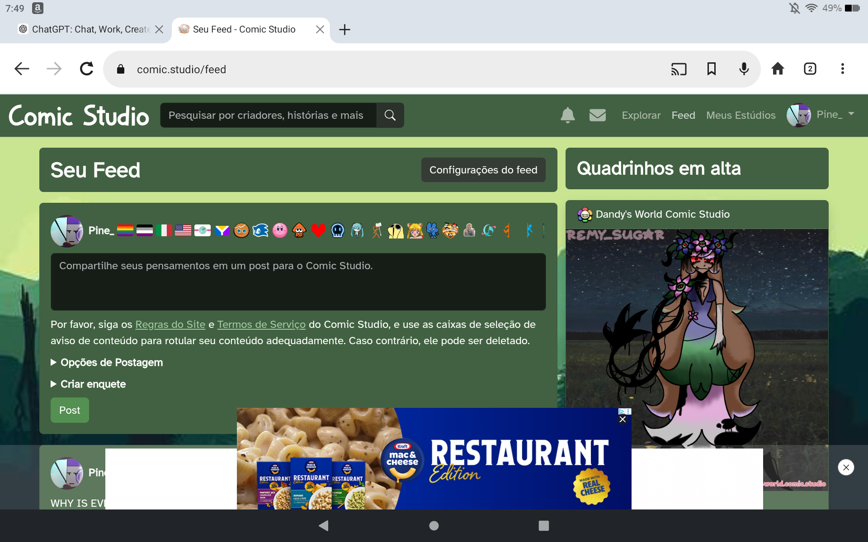This screenshot has width=868, height=542.
Task: Dismiss the bottom banner with round X
Action: [846, 467]
